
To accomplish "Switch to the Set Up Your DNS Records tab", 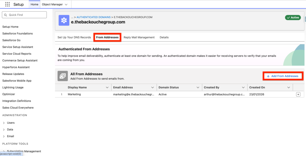I will pyautogui.click(x=74, y=37).
